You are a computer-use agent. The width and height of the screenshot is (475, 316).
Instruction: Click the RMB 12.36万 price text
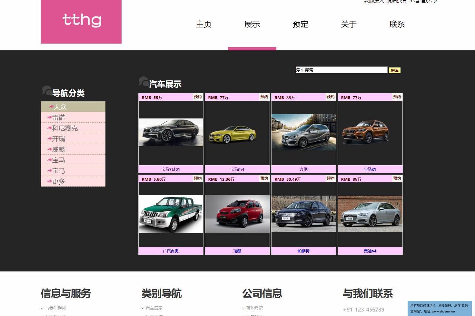pos(221,179)
